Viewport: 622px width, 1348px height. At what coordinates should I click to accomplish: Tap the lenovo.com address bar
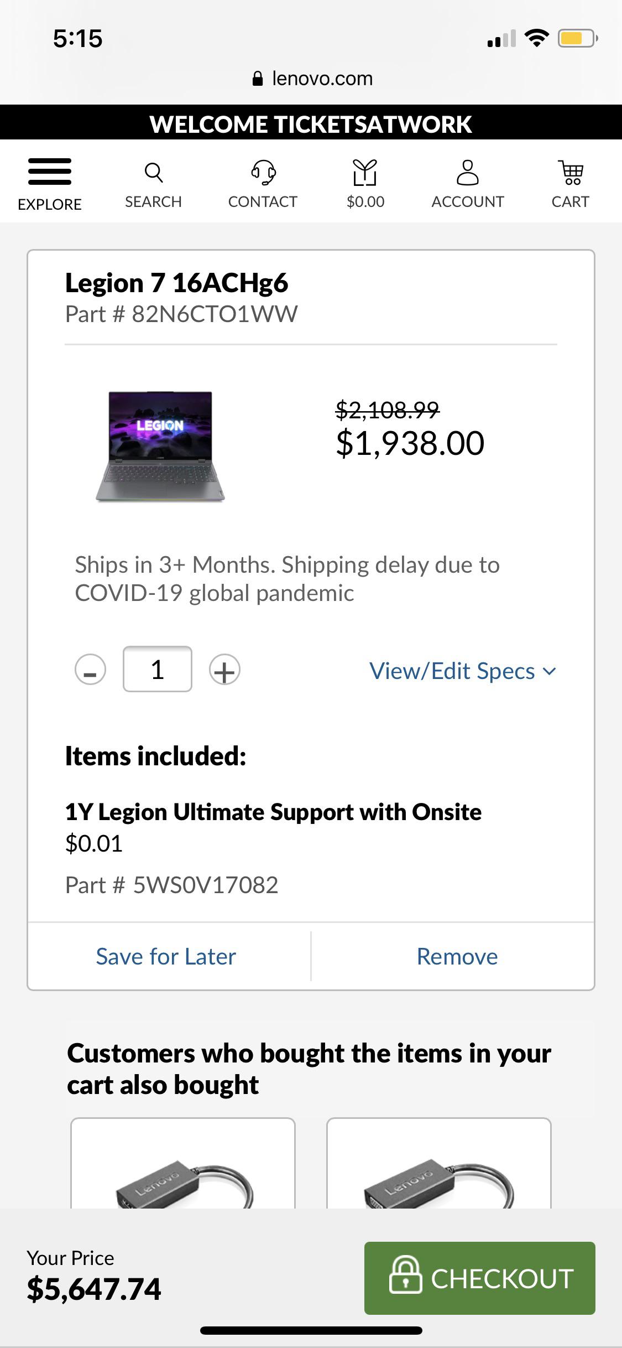click(x=312, y=79)
